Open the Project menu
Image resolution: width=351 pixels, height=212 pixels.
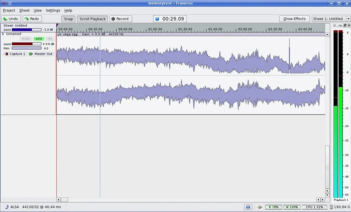click(x=9, y=11)
